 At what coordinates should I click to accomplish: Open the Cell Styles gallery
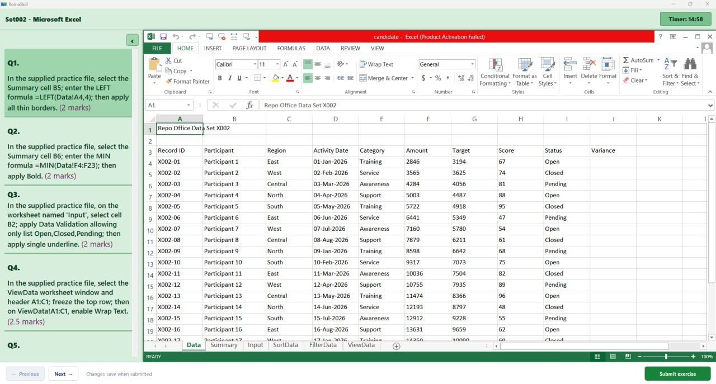548,72
